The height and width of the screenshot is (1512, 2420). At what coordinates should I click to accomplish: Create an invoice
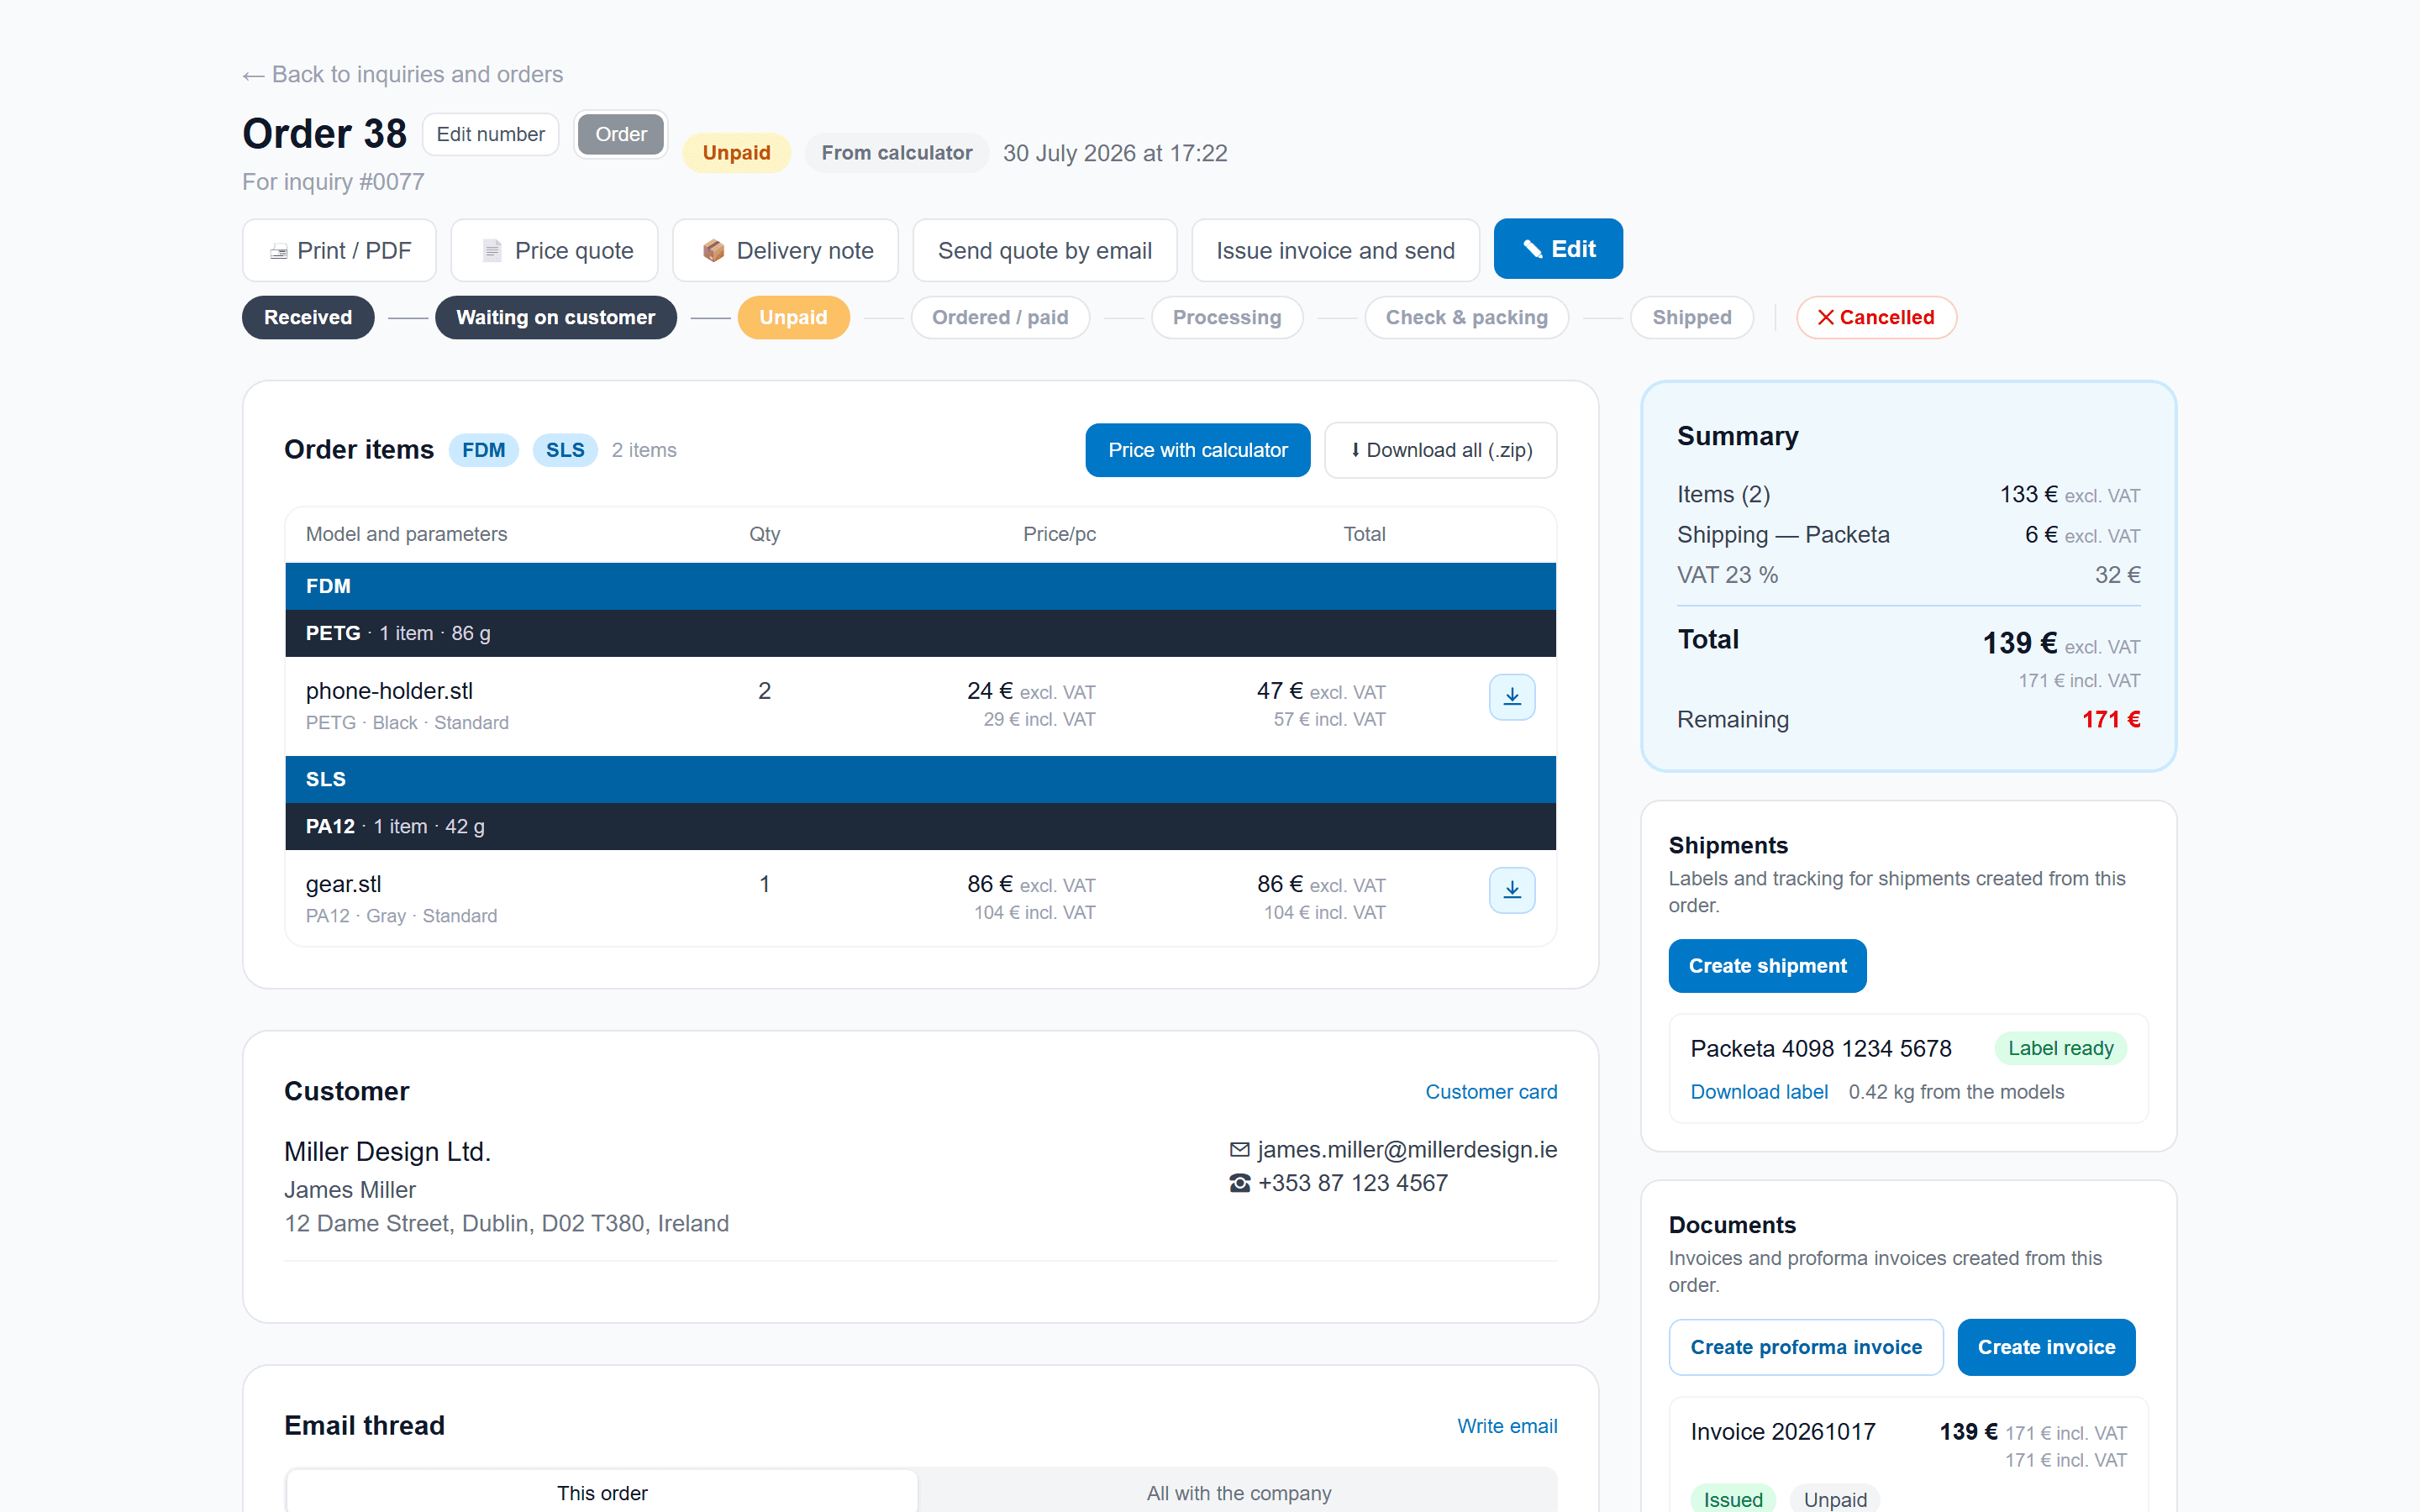click(2046, 1347)
